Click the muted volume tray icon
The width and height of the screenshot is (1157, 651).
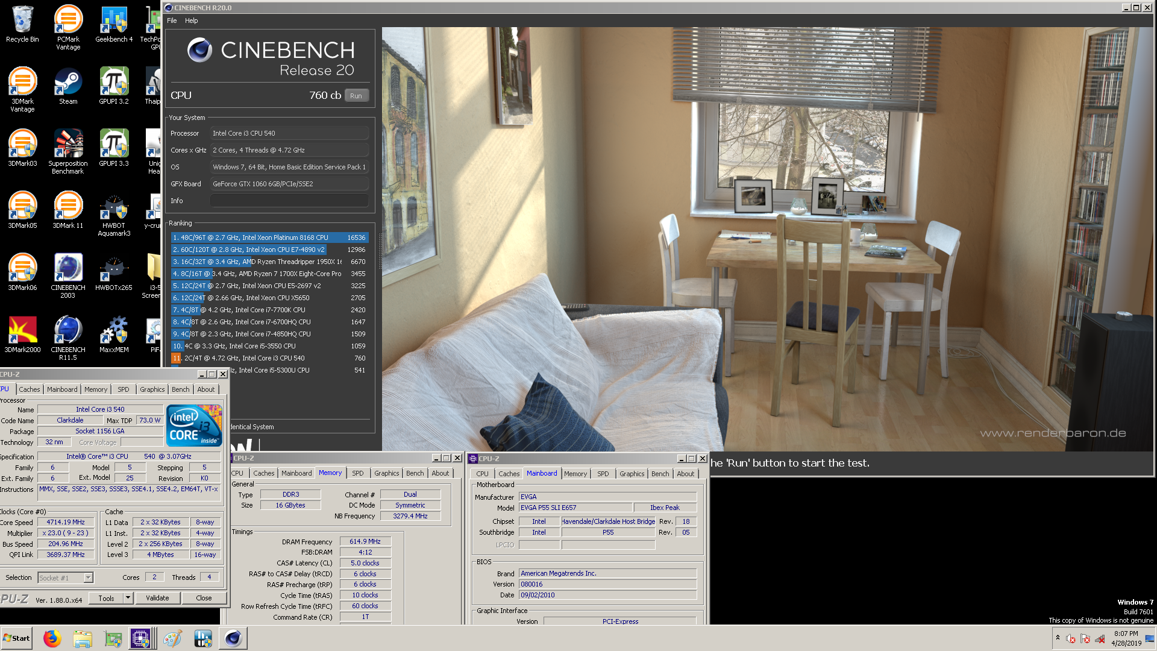pos(1070,639)
